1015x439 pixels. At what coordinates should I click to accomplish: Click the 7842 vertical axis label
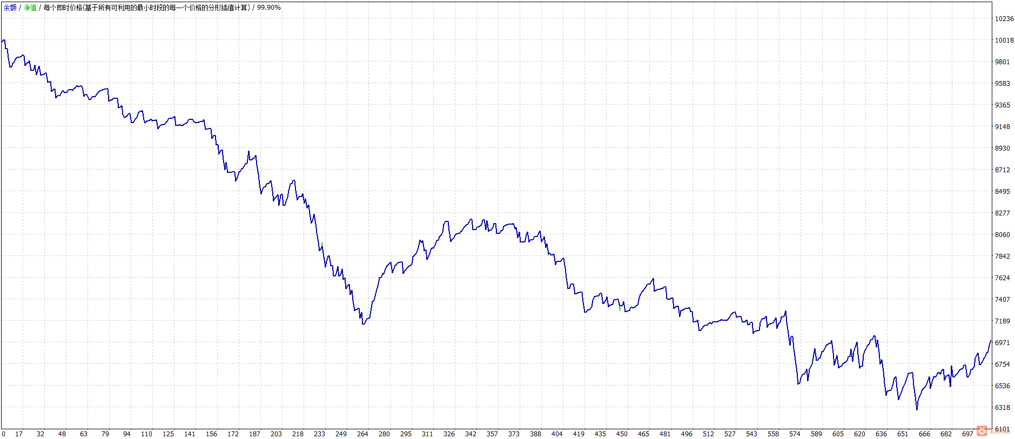coord(1003,256)
